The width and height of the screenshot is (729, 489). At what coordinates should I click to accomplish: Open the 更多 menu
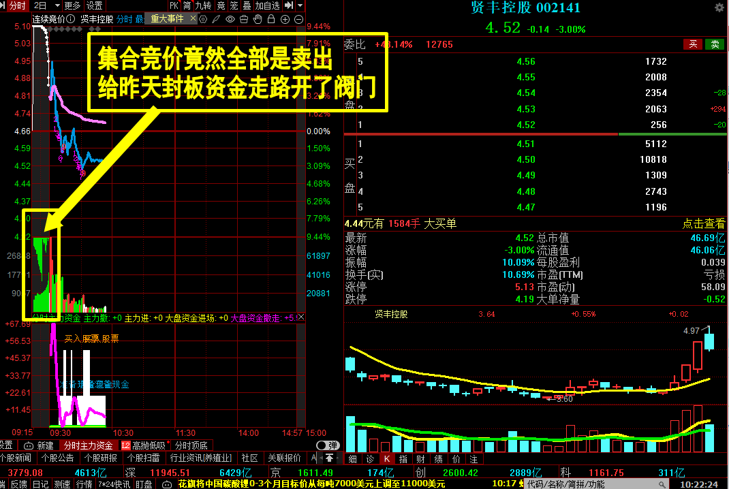(72, 5)
